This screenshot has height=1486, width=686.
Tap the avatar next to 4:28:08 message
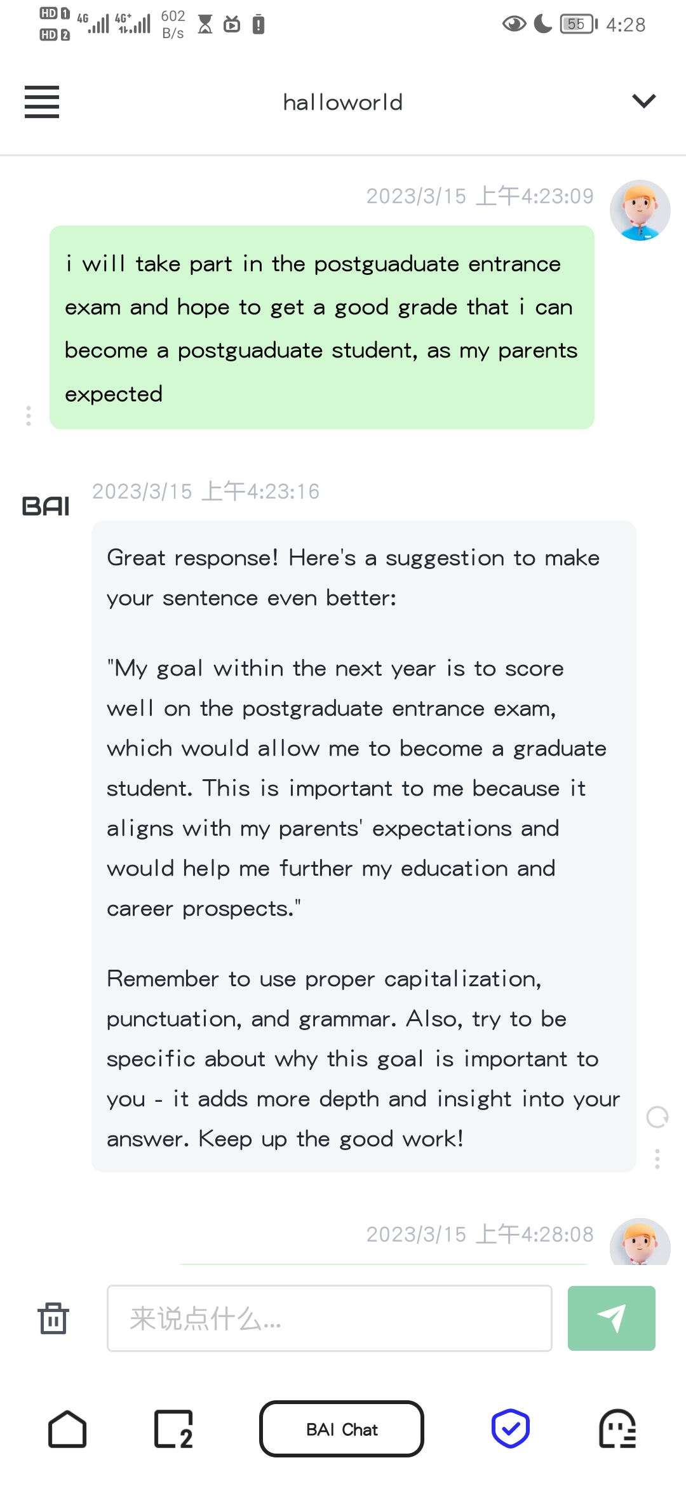[640, 1242]
